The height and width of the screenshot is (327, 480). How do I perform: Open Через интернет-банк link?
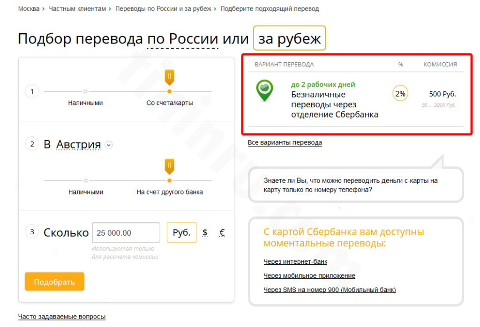295,261
